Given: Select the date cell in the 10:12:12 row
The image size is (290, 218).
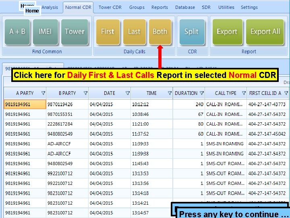Looking at the screenshot, I should point(110,105).
